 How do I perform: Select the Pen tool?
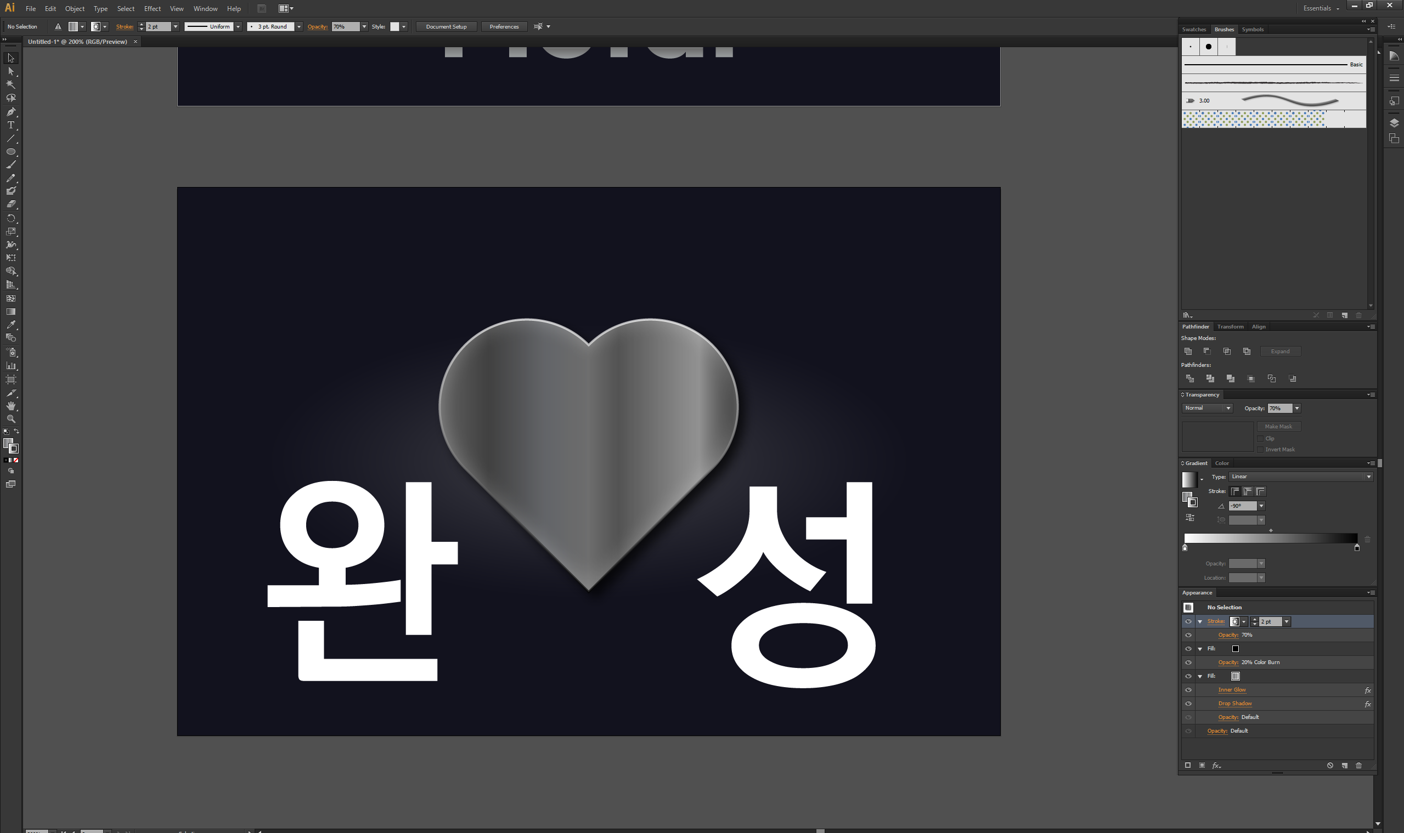coord(10,112)
